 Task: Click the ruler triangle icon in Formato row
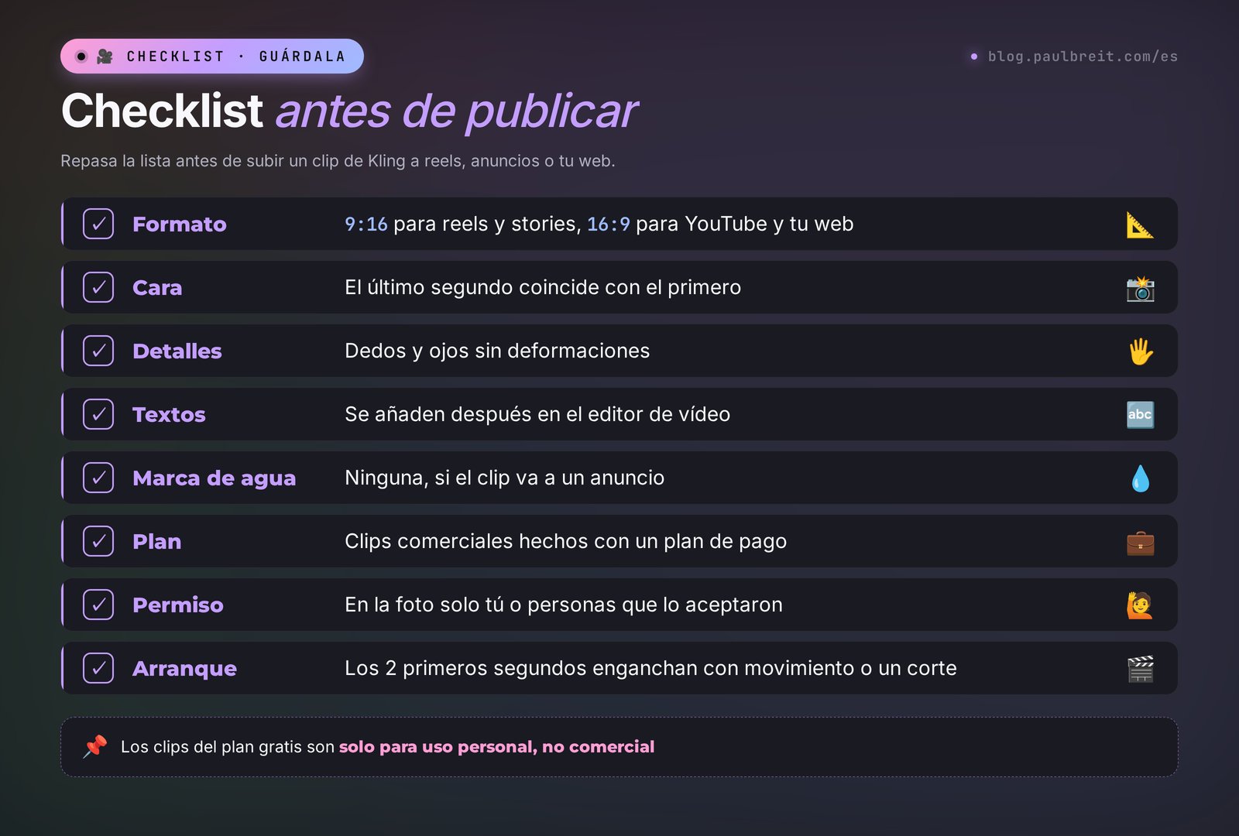[1140, 224]
